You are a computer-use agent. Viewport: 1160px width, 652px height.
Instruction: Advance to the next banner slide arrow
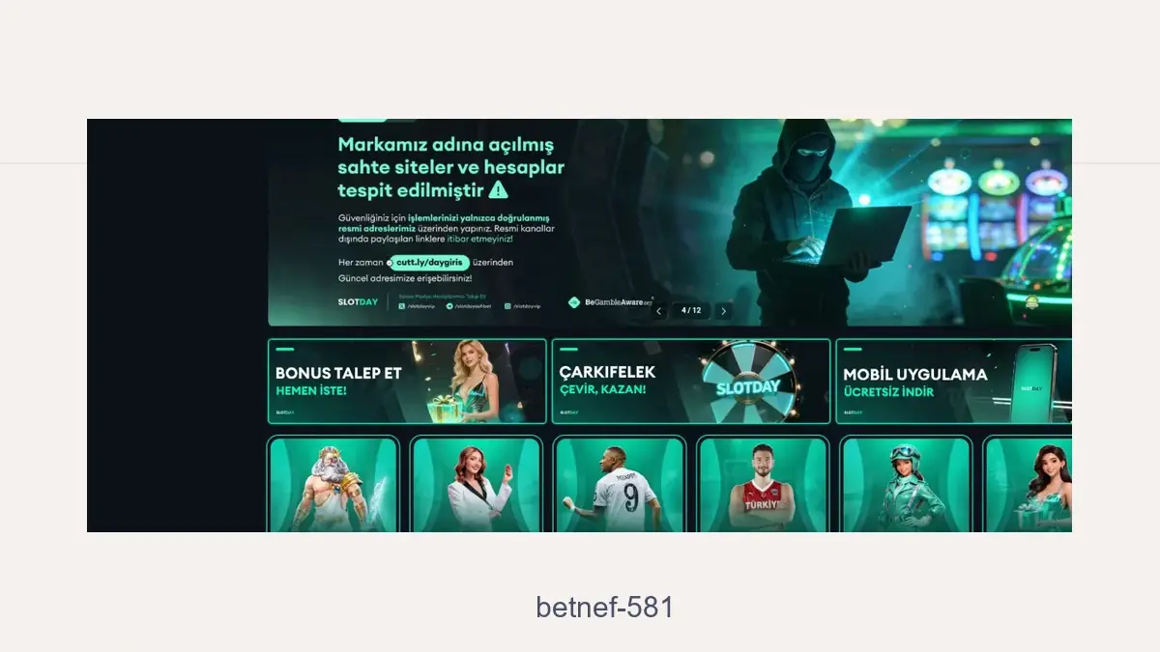point(723,311)
